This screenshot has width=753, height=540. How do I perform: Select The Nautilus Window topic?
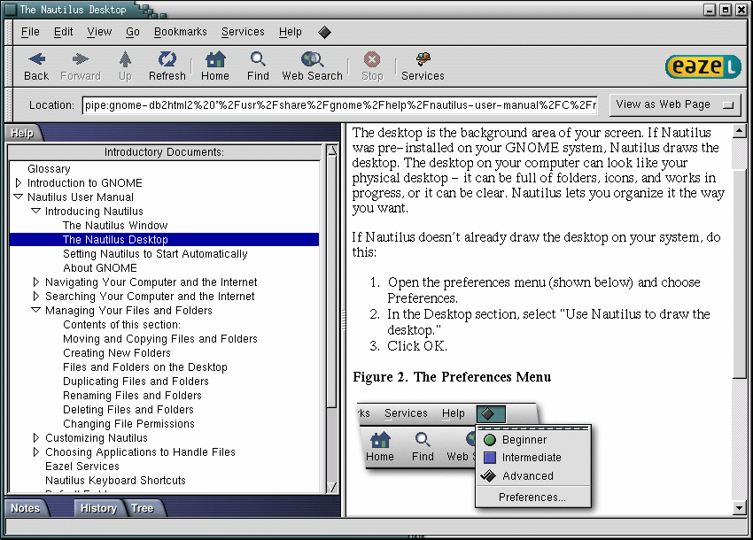(115, 225)
